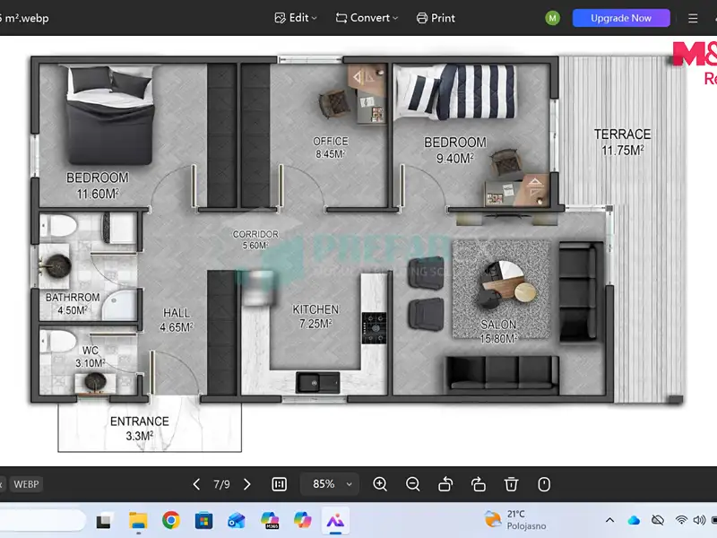
Task: Open Copilot from the taskbar
Action: pos(303,521)
